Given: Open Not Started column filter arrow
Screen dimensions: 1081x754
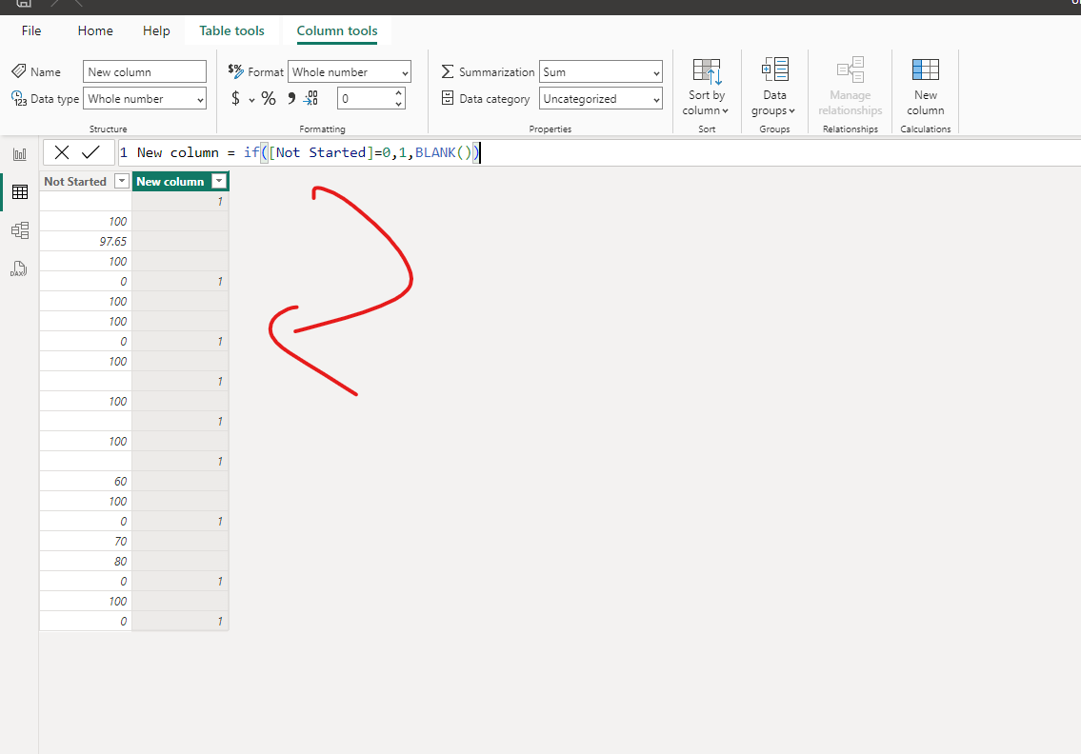Looking at the screenshot, I should click(121, 181).
